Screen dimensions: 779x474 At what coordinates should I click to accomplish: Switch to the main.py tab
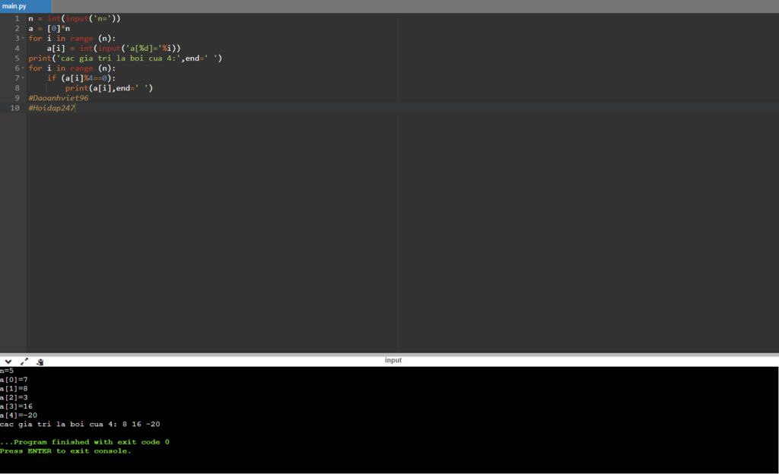(15, 6)
